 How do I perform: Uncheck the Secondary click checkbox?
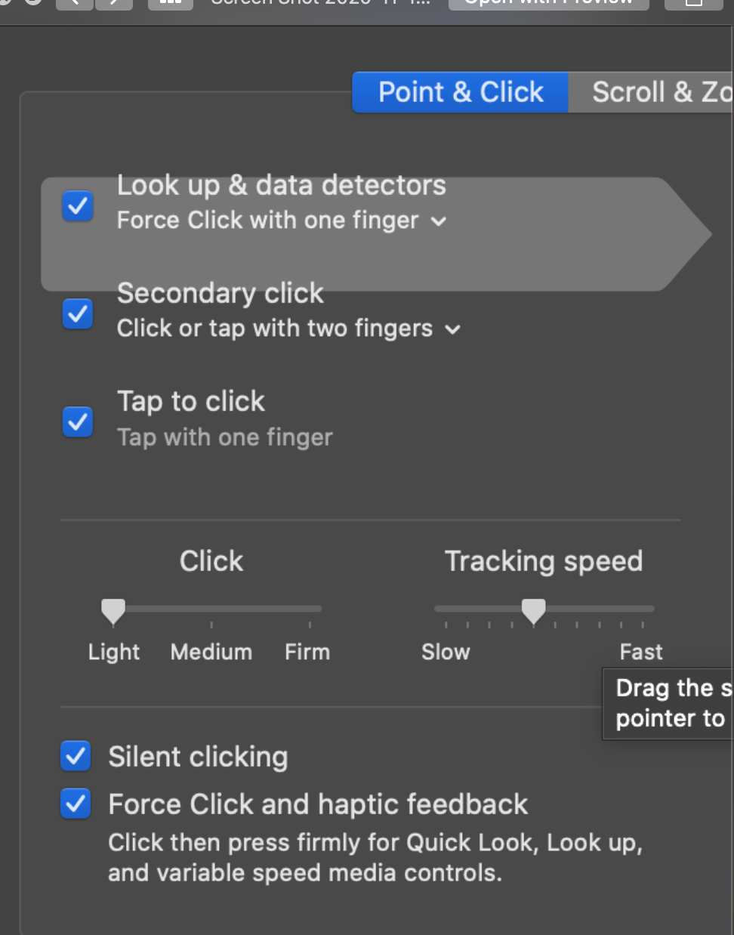click(x=77, y=313)
